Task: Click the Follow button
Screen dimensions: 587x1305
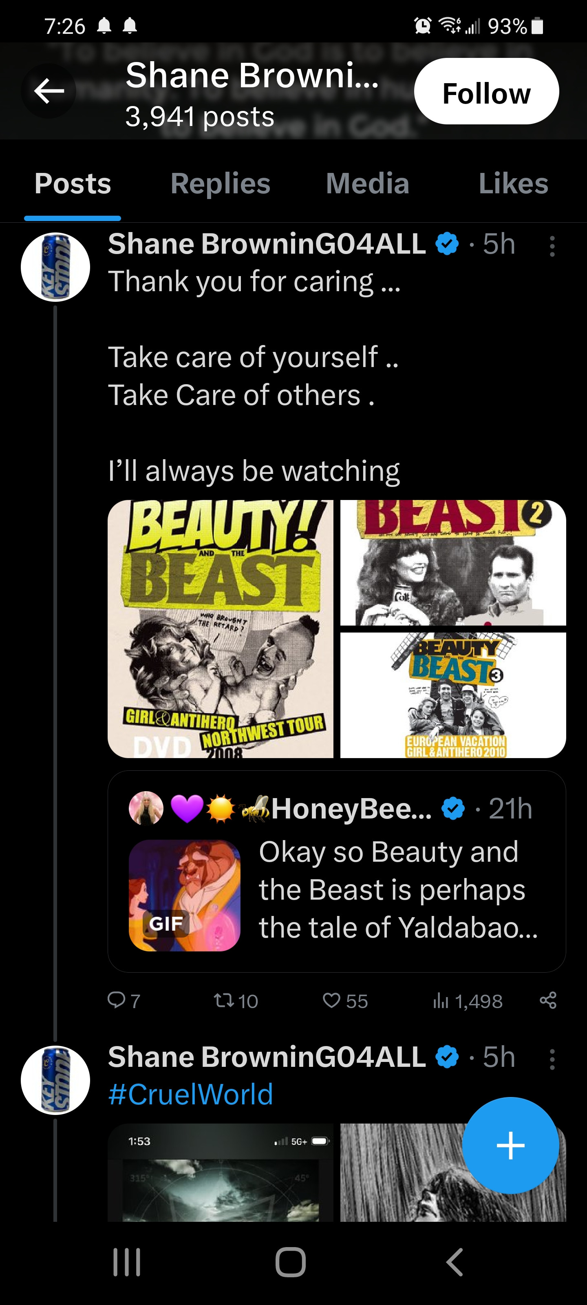Action: point(486,92)
